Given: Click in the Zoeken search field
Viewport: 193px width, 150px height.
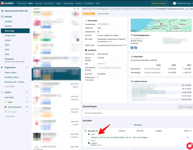Looking at the screenshot, I should click(x=53, y=9).
